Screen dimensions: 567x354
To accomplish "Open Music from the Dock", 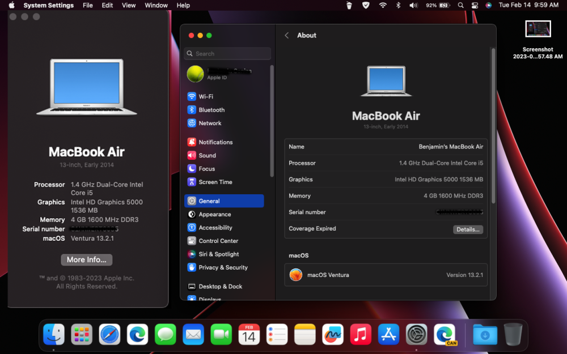I will click(361, 335).
